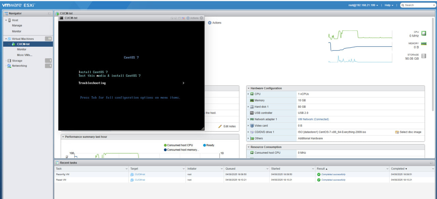Click the Hard disk 1 icon

coord(252,107)
